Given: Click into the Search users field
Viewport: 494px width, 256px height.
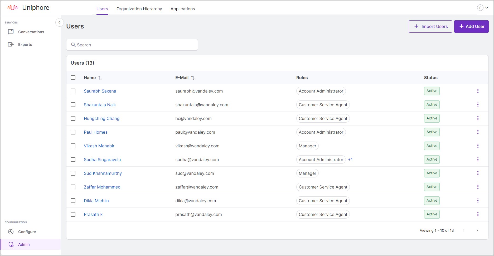Looking at the screenshot, I should point(132,45).
